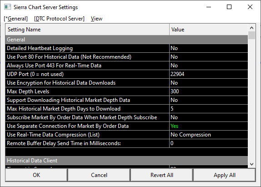Click the Setting Name column header
This screenshot has height=187, width=261.
87,30
